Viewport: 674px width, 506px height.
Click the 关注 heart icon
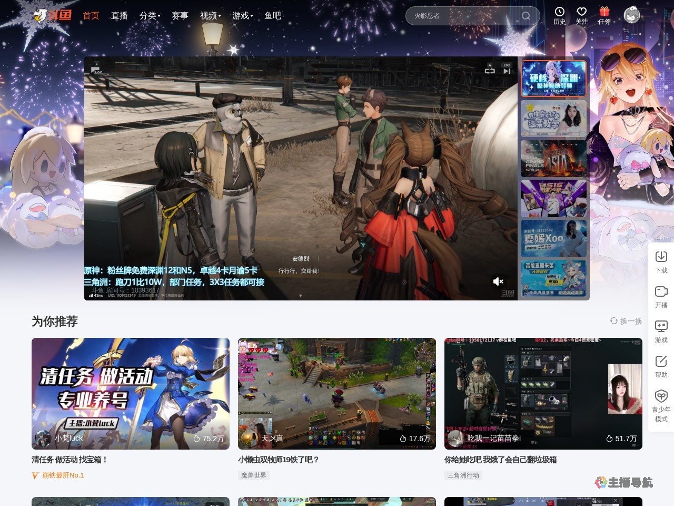coord(581,12)
